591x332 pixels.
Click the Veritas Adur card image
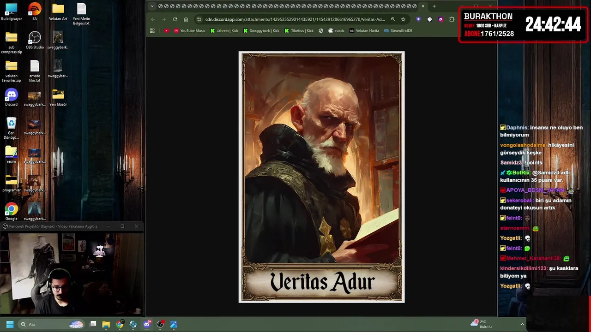point(321,177)
